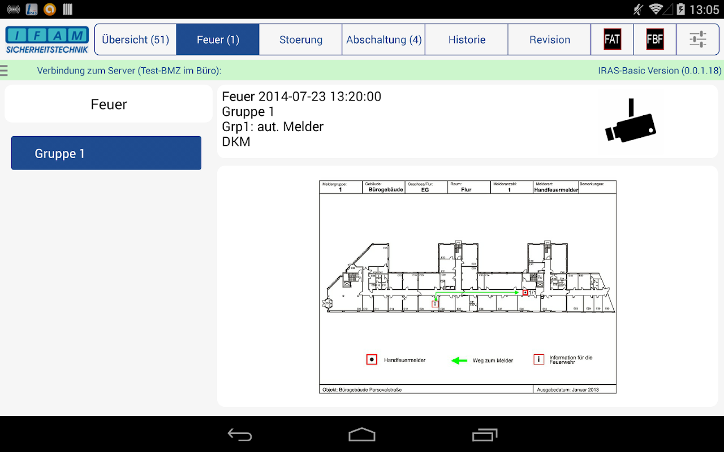
Task: Open the settings sliders icon
Action: click(x=698, y=40)
